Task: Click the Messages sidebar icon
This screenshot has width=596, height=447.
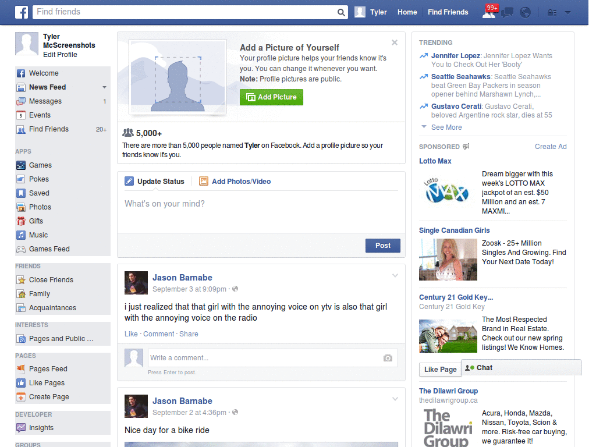Action: pos(21,101)
